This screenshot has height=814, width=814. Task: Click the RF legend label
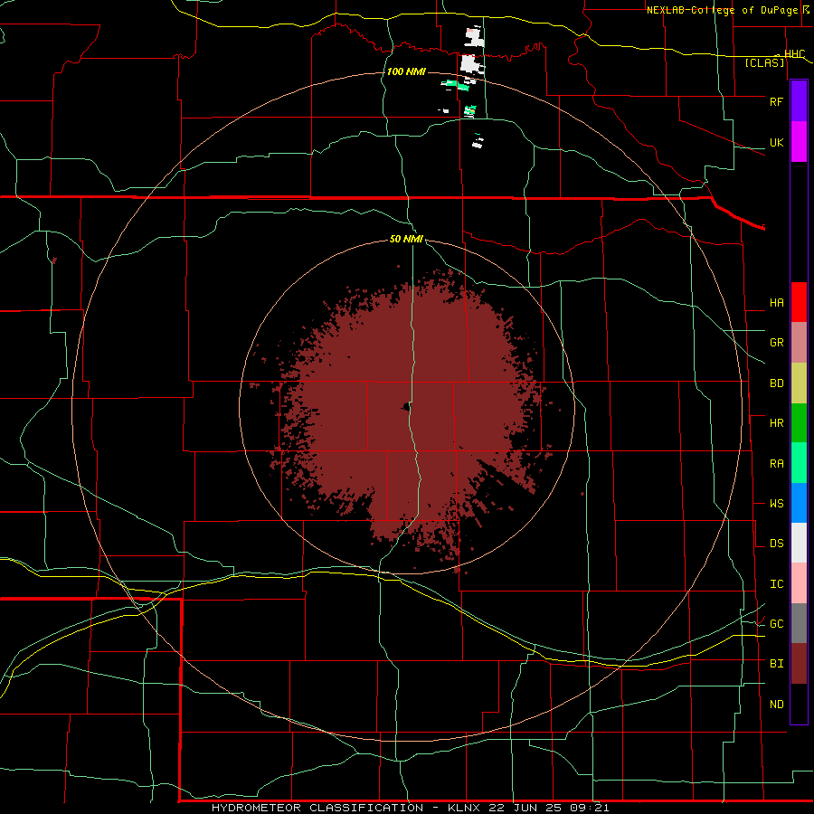(x=776, y=101)
